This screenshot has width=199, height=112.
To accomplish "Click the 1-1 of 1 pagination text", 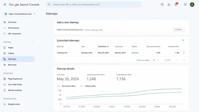I will (x=167, y=60).
